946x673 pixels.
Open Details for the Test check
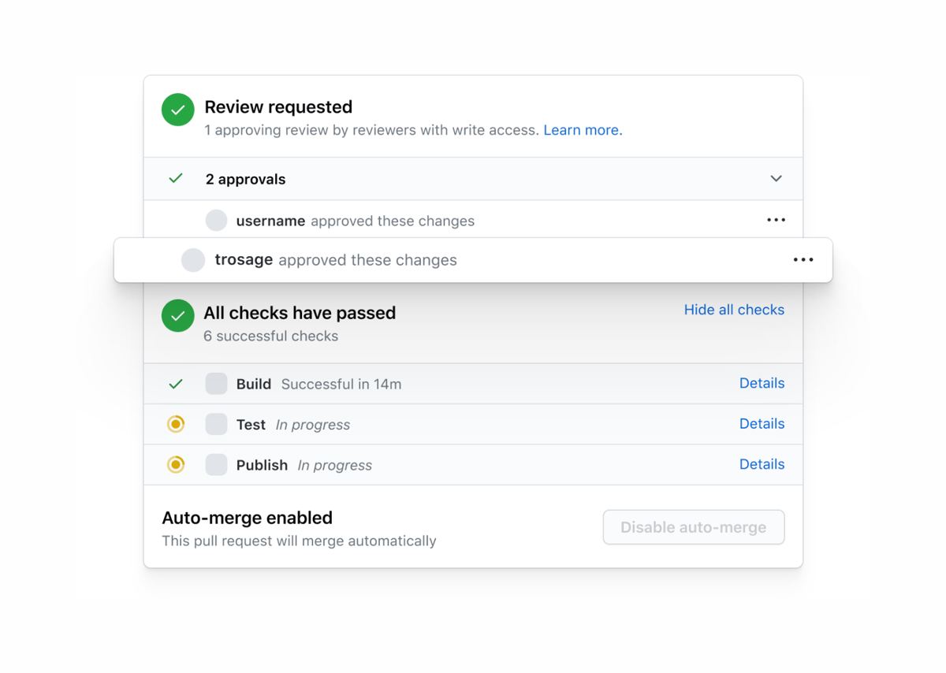(762, 424)
